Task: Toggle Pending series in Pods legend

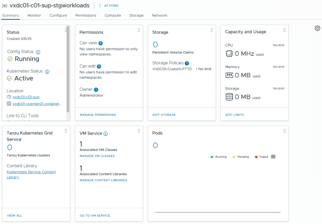Action: point(240,157)
